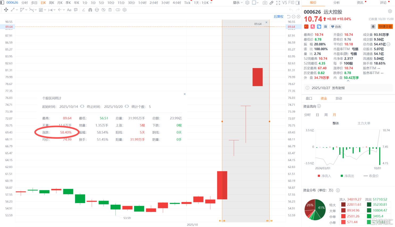Toggle the left sidebar panel icon
Image resolution: width=395 pixels, height=227 pixels.
2,3
